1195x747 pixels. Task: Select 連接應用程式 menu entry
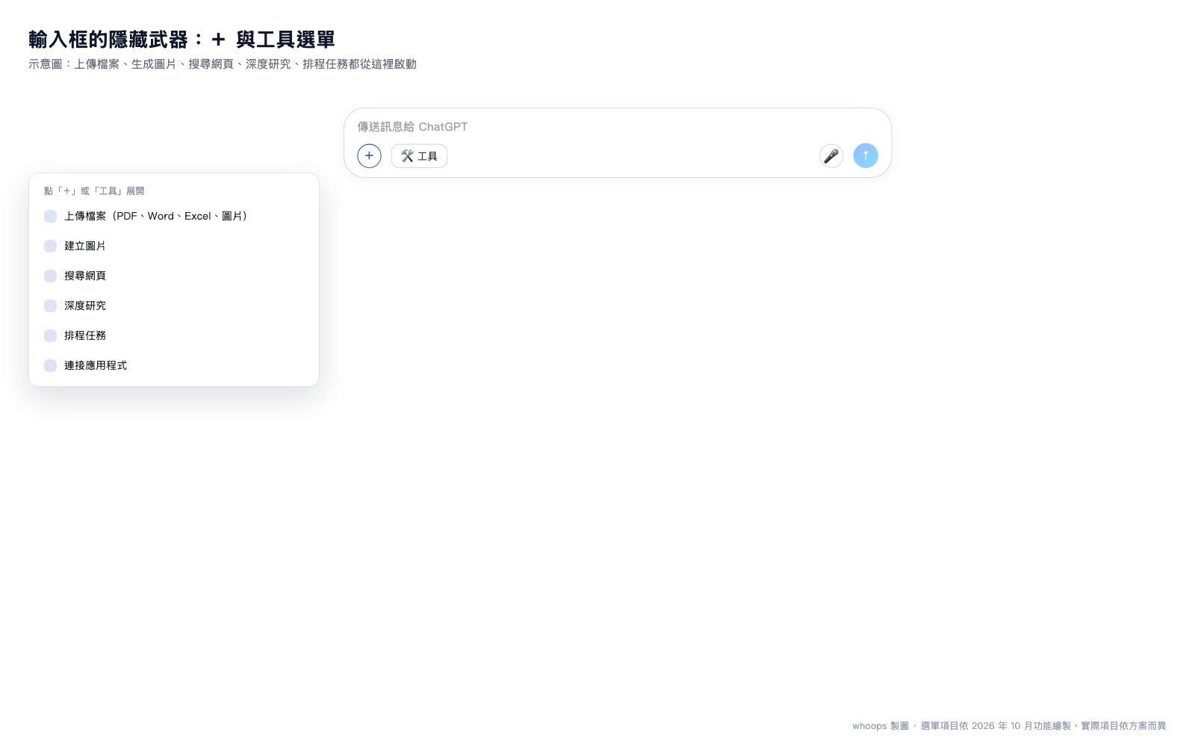pos(174,365)
